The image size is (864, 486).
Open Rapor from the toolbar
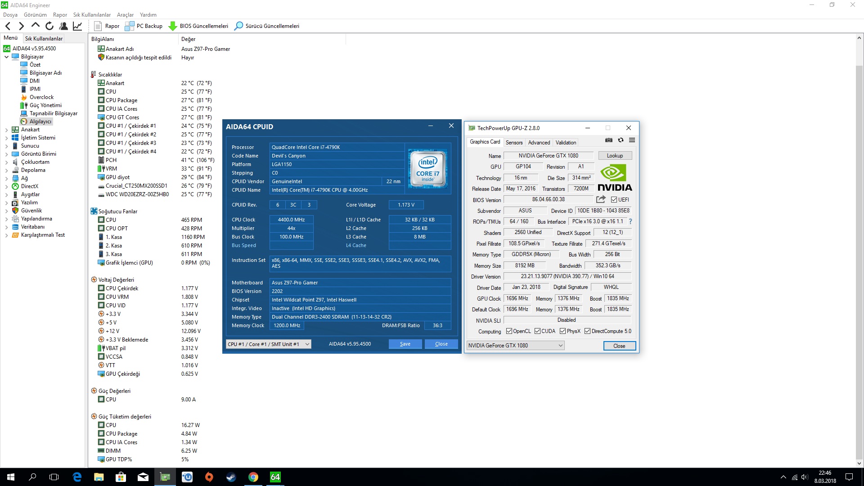pyautogui.click(x=107, y=26)
